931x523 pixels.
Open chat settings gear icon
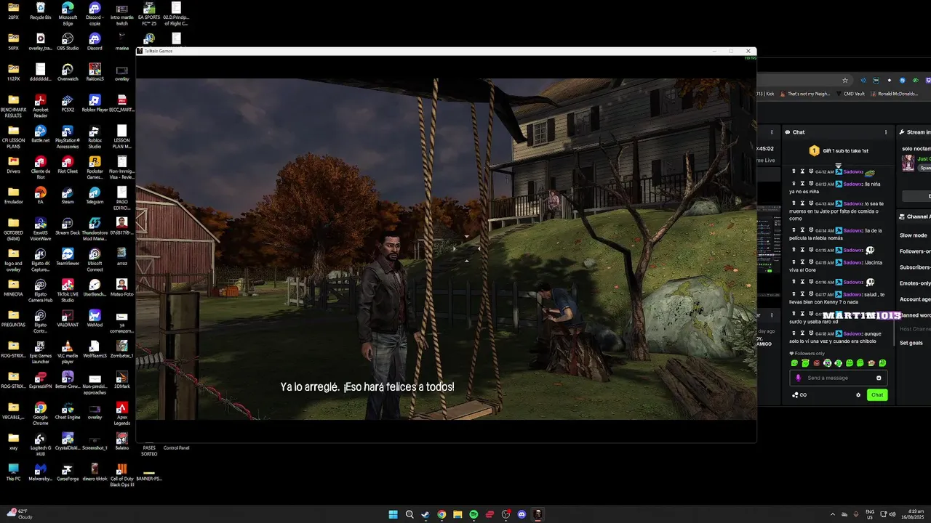point(858,395)
